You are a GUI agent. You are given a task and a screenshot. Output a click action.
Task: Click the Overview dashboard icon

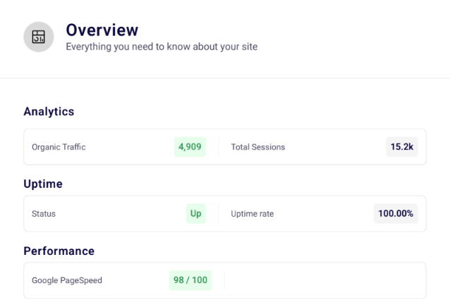point(39,37)
